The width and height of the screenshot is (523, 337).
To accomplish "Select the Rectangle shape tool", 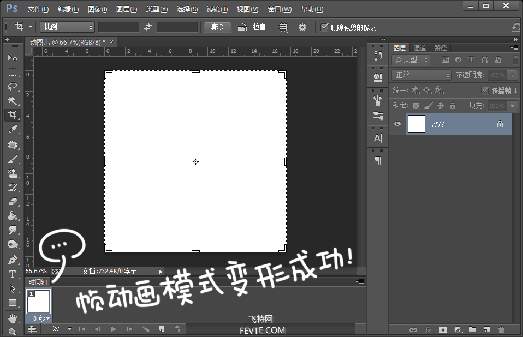I will click(x=13, y=303).
